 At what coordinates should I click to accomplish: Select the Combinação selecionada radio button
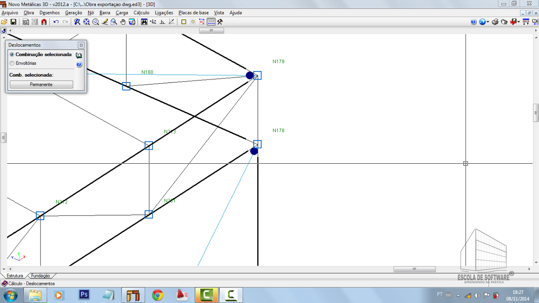[x=12, y=55]
